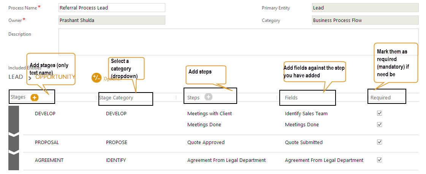Click the orange plus/minus Options icon

(x=97, y=78)
